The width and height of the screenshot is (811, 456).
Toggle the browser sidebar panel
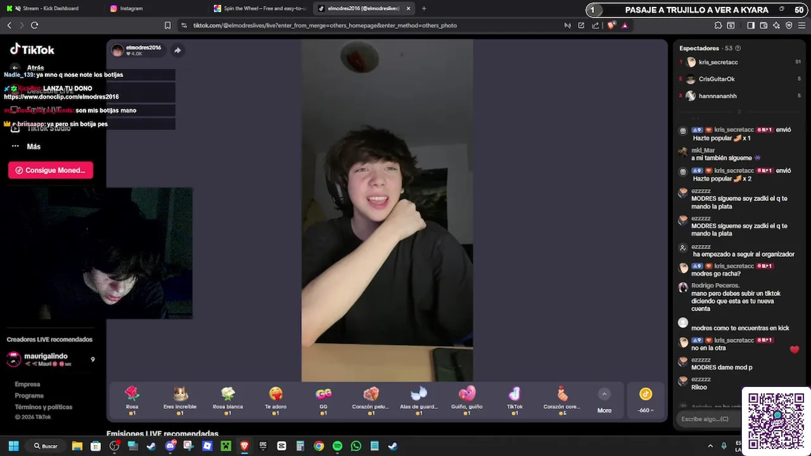[x=751, y=25]
